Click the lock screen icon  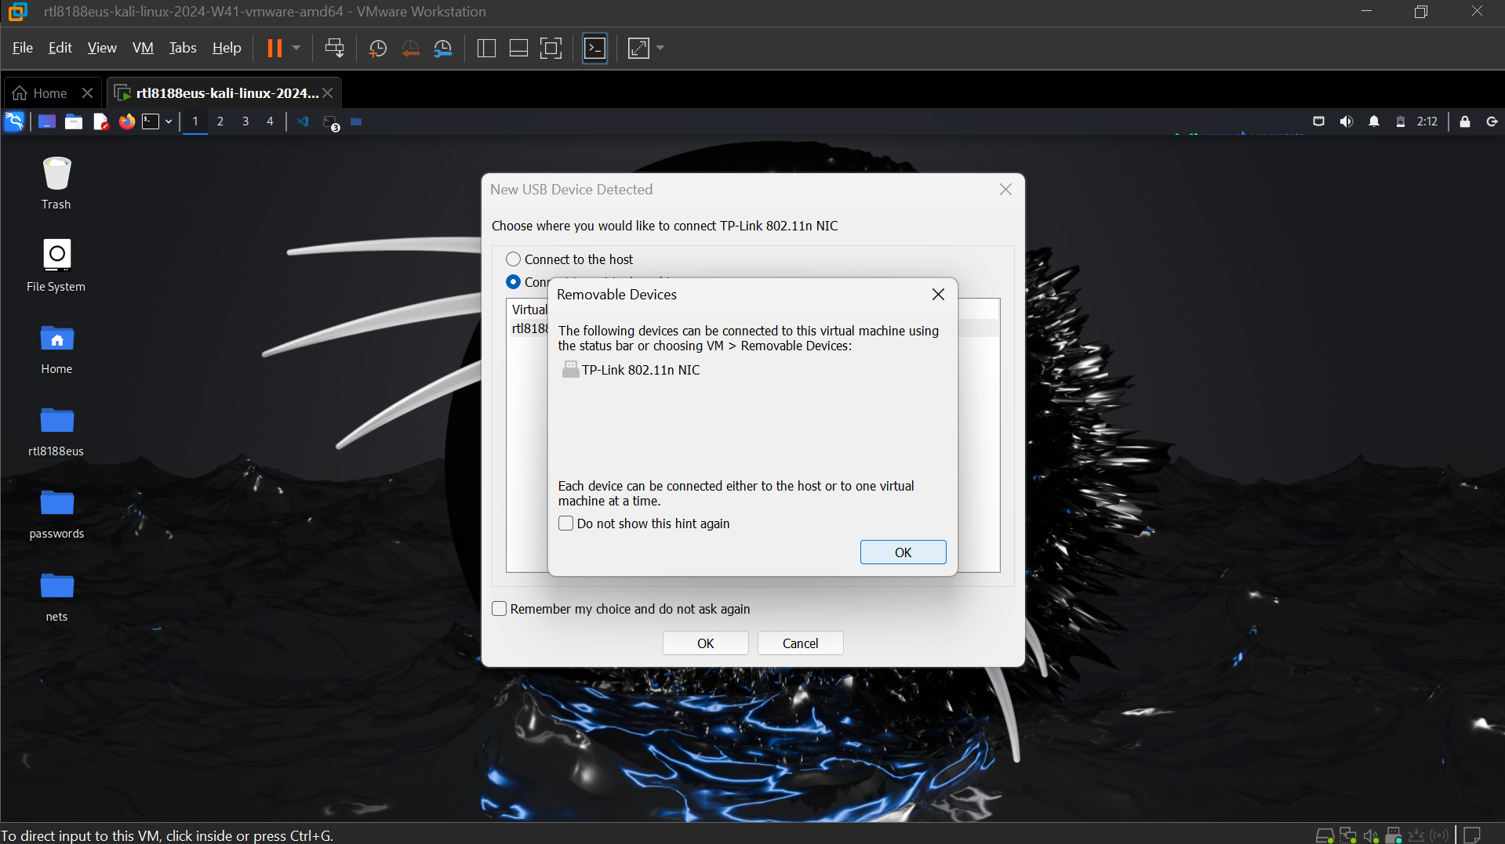click(x=1464, y=121)
